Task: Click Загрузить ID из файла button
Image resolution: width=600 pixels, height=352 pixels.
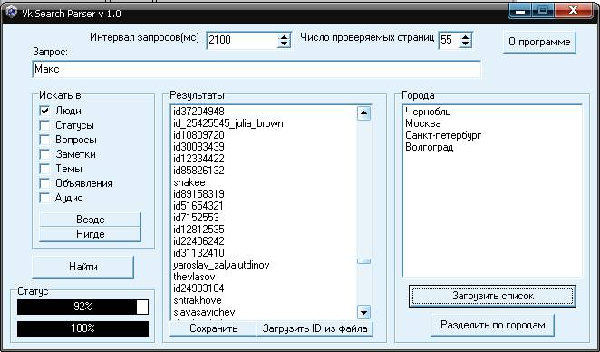Action: (x=315, y=328)
